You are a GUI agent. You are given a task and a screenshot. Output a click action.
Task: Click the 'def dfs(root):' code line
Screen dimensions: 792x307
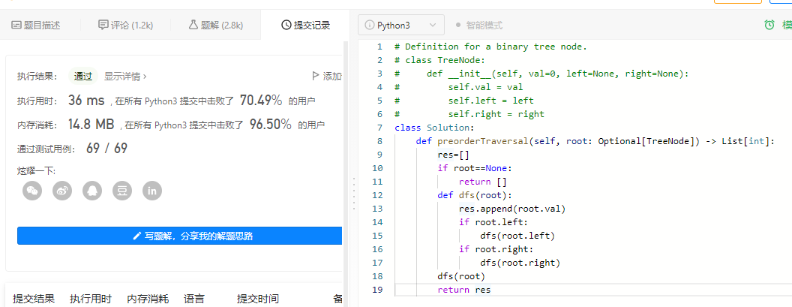(x=474, y=195)
